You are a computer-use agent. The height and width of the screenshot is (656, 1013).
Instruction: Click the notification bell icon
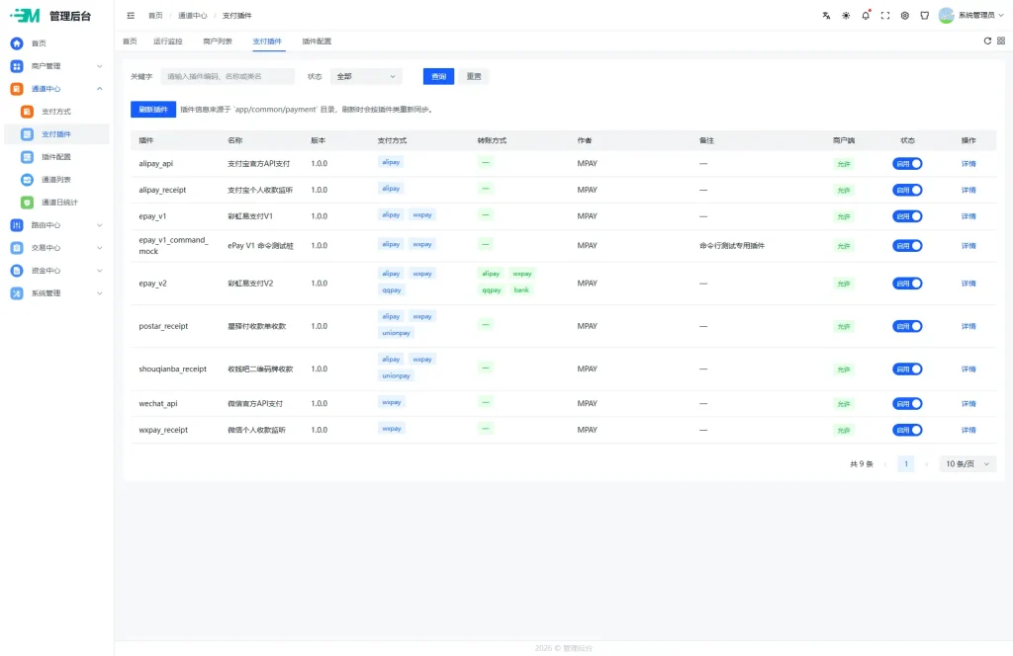coord(866,16)
